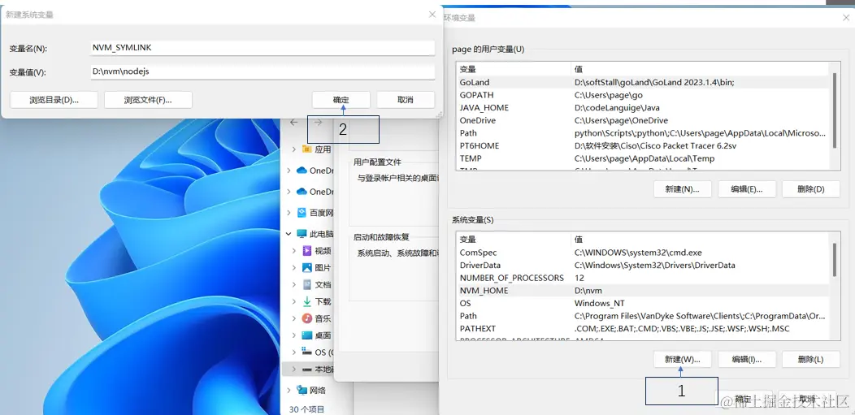
Task: Click the variable name field NVM_SYMLINK
Action: [263, 48]
